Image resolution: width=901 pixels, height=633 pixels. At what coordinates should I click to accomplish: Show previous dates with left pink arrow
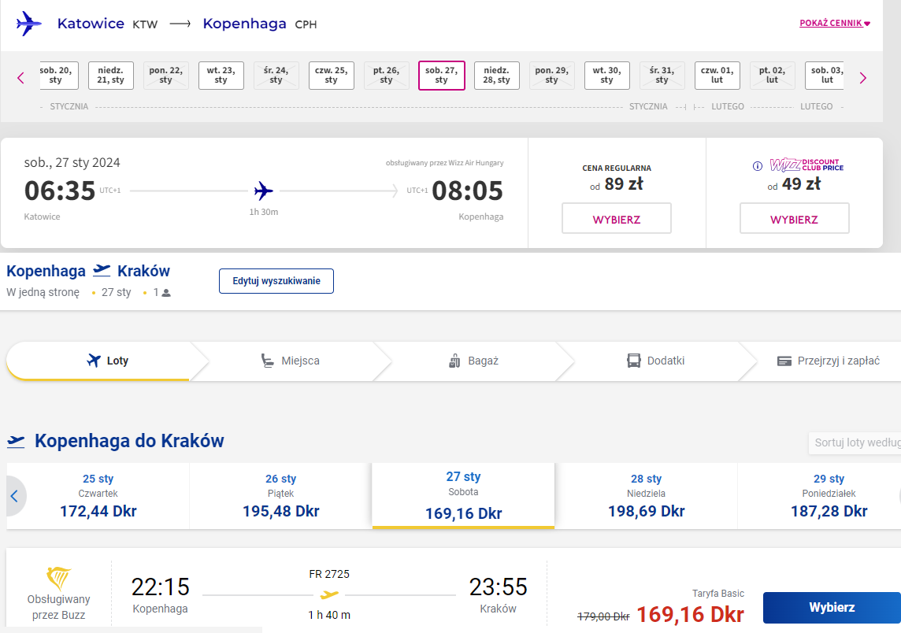click(x=20, y=78)
